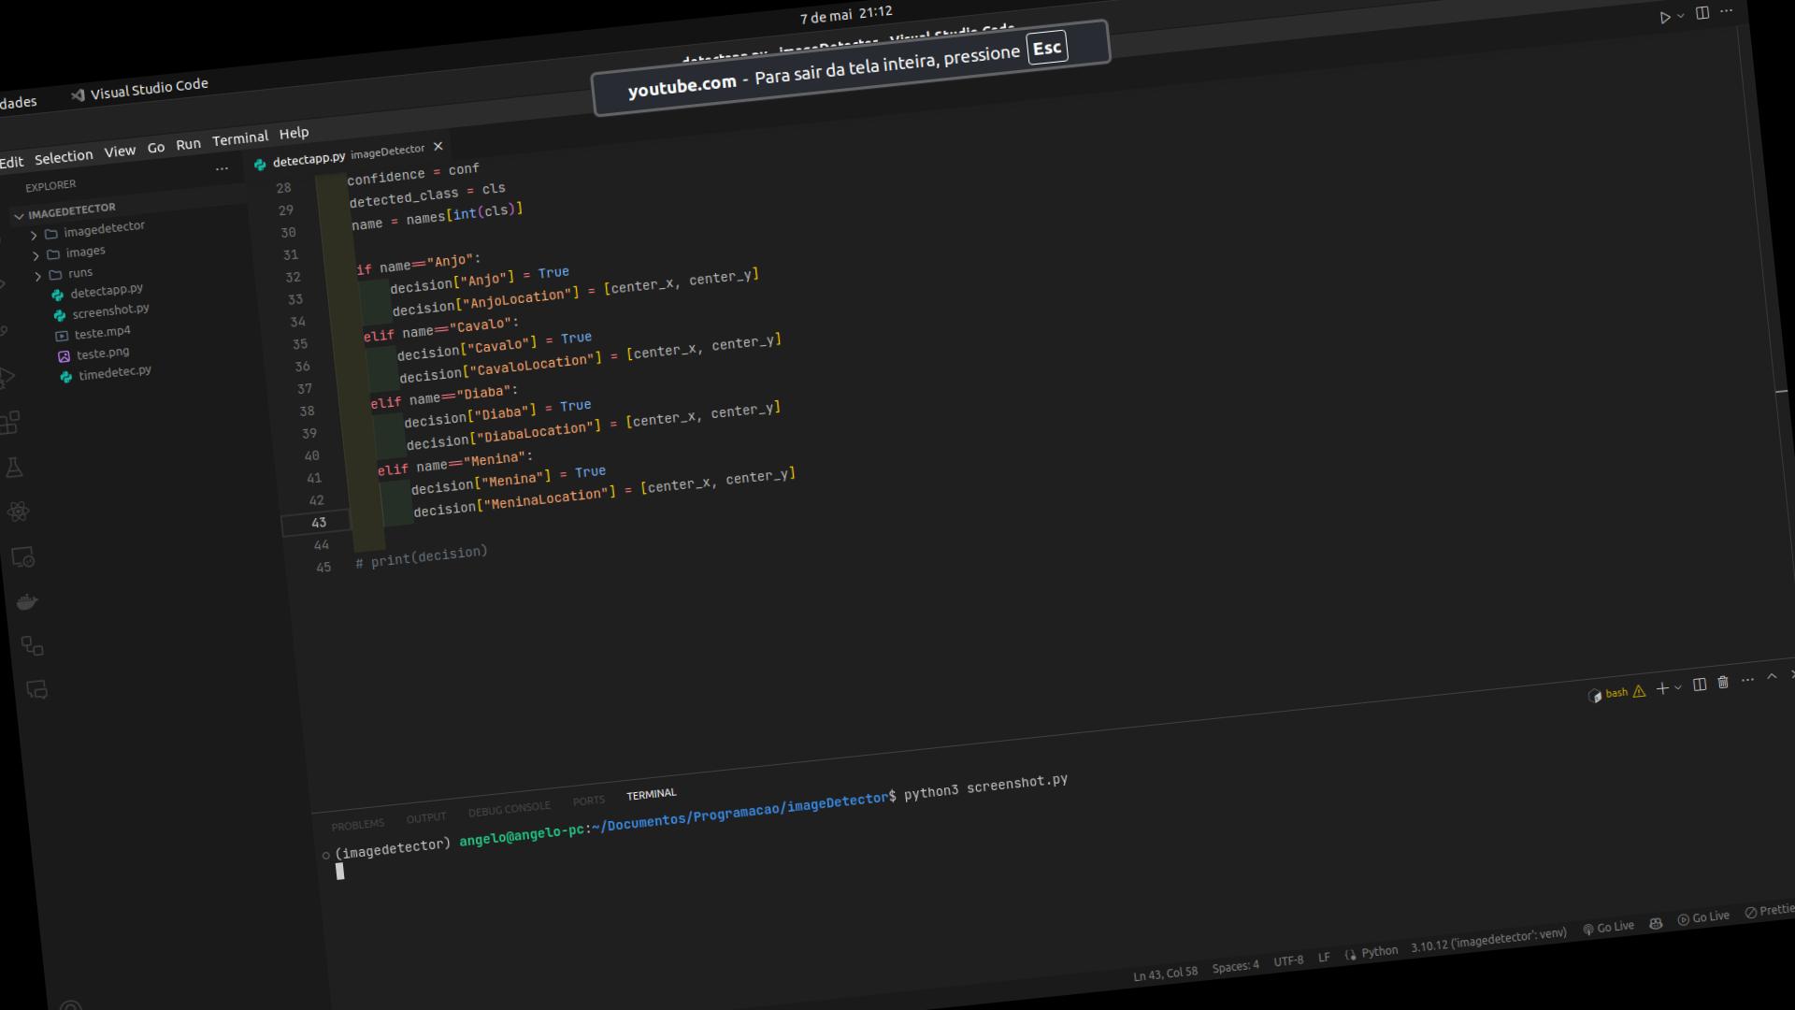Open the Chat bubbles view
The height and width of the screenshot is (1010, 1795).
[x=36, y=690]
